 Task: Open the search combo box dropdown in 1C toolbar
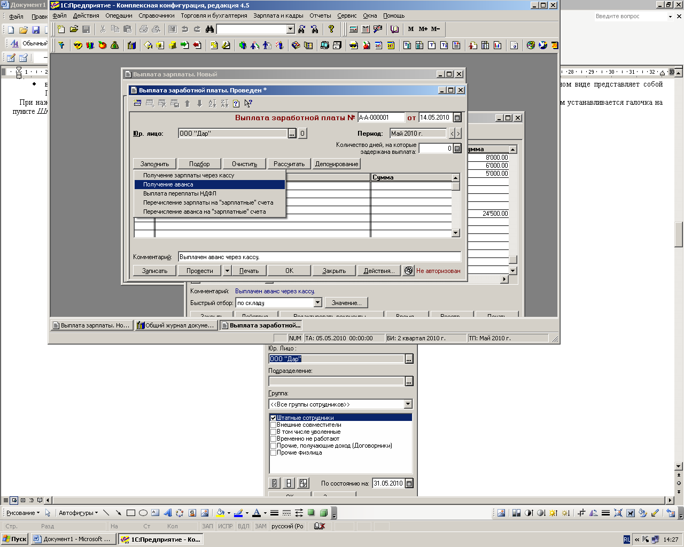[291, 29]
